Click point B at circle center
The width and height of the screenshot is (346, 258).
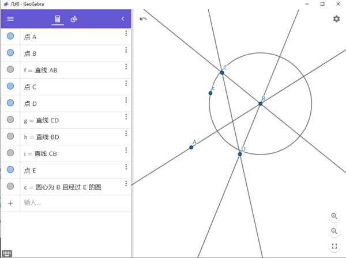pos(261,103)
